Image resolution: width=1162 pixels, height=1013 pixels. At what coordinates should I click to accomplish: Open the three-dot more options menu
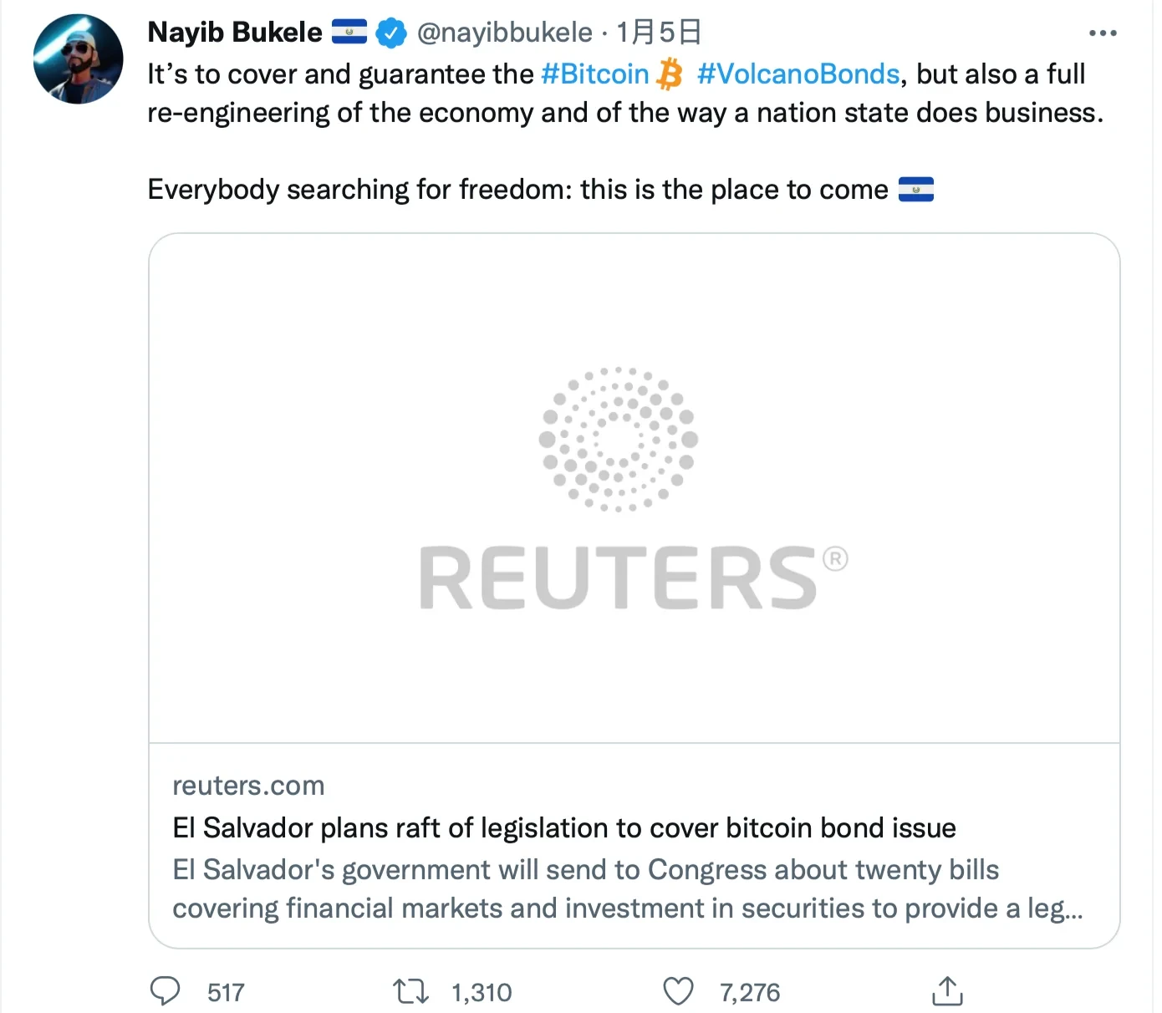pos(1103,33)
